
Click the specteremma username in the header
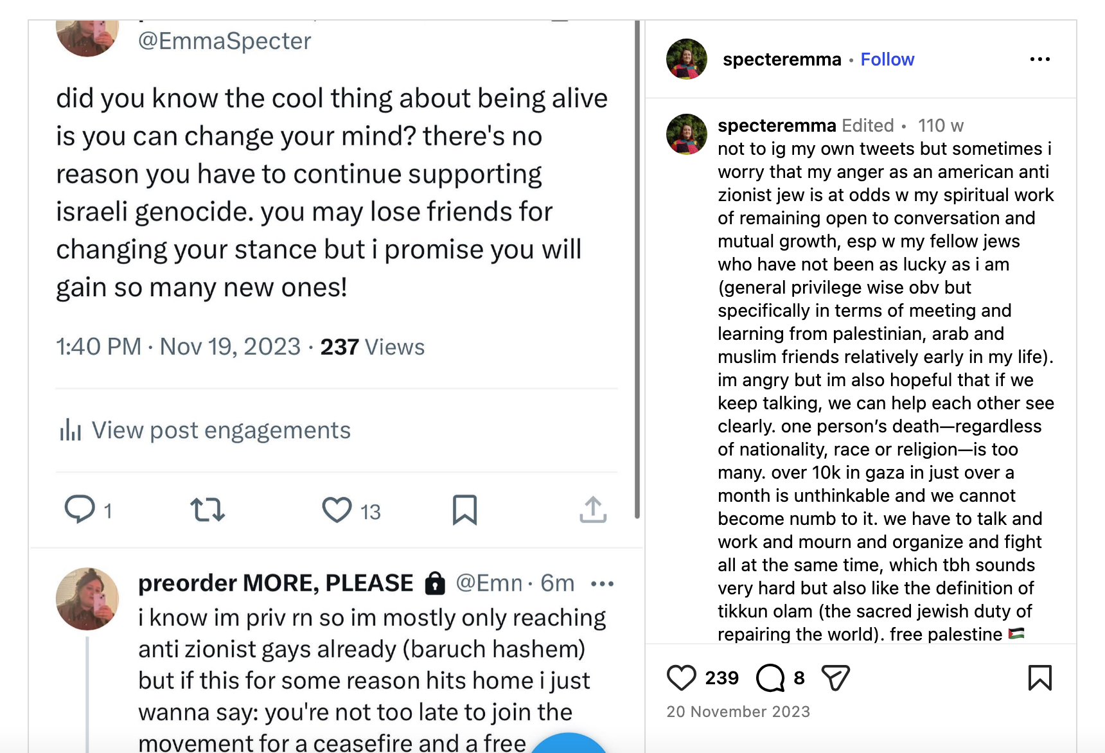[782, 59]
